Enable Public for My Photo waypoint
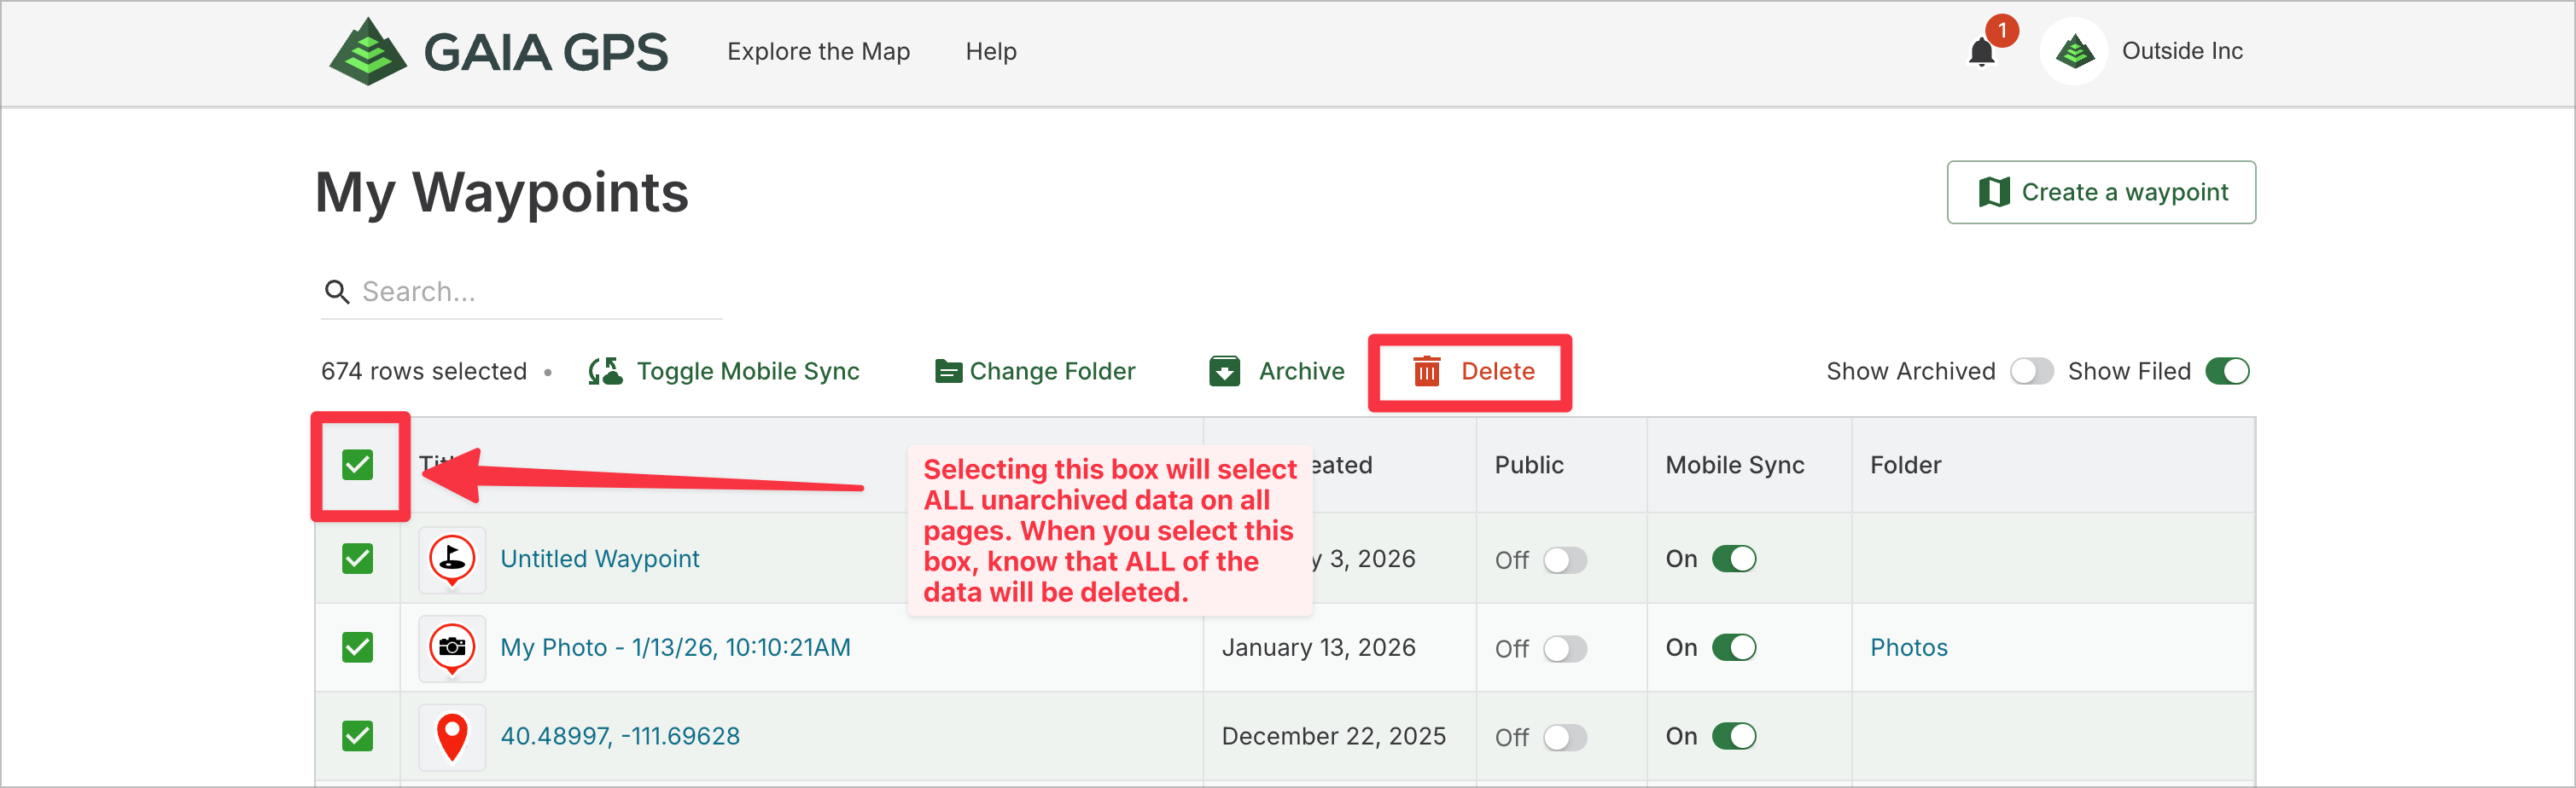Image resolution: width=2576 pixels, height=788 pixels. (1564, 649)
